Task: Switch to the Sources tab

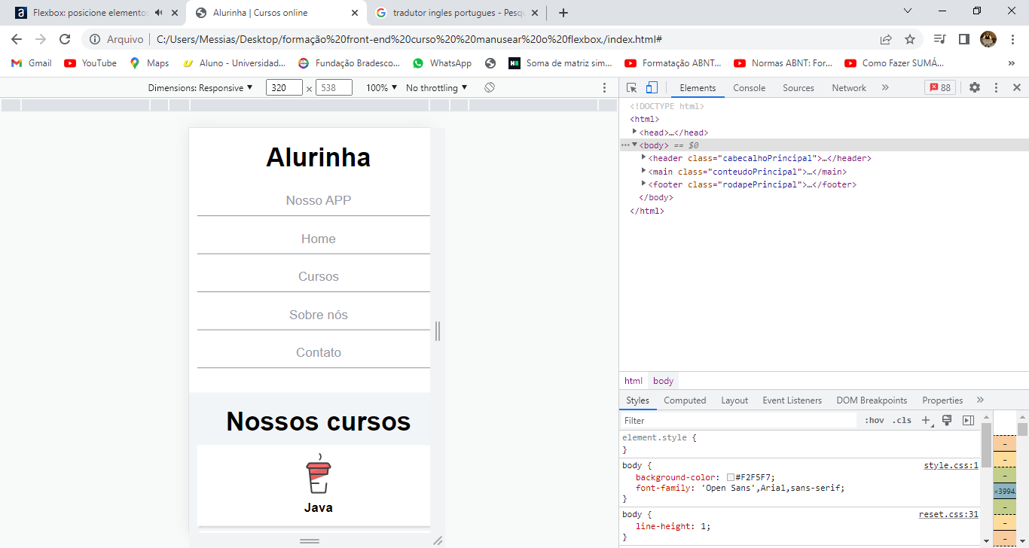Action: [798, 87]
